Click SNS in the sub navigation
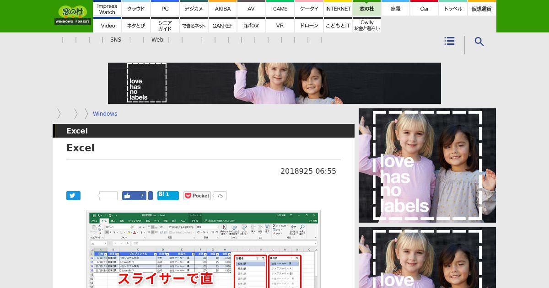This screenshot has height=288, width=549. click(x=116, y=40)
